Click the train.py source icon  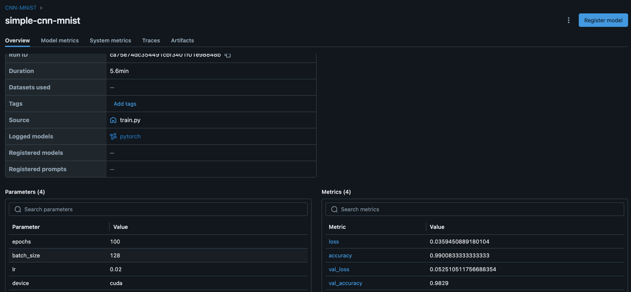[x=113, y=120]
